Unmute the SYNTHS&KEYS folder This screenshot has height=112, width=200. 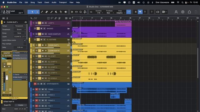click(x=35, y=84)
